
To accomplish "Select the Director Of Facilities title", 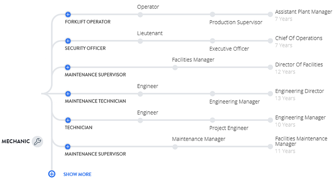I will pos(299,64).
